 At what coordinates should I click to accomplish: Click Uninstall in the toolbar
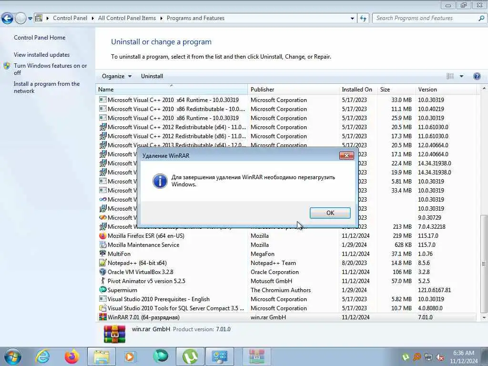152,76
